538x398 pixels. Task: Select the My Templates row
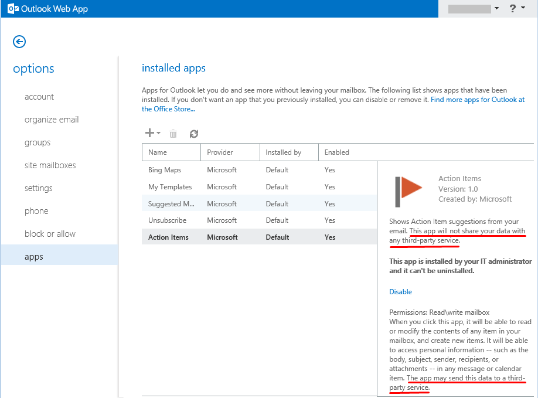tap(259, 187)
